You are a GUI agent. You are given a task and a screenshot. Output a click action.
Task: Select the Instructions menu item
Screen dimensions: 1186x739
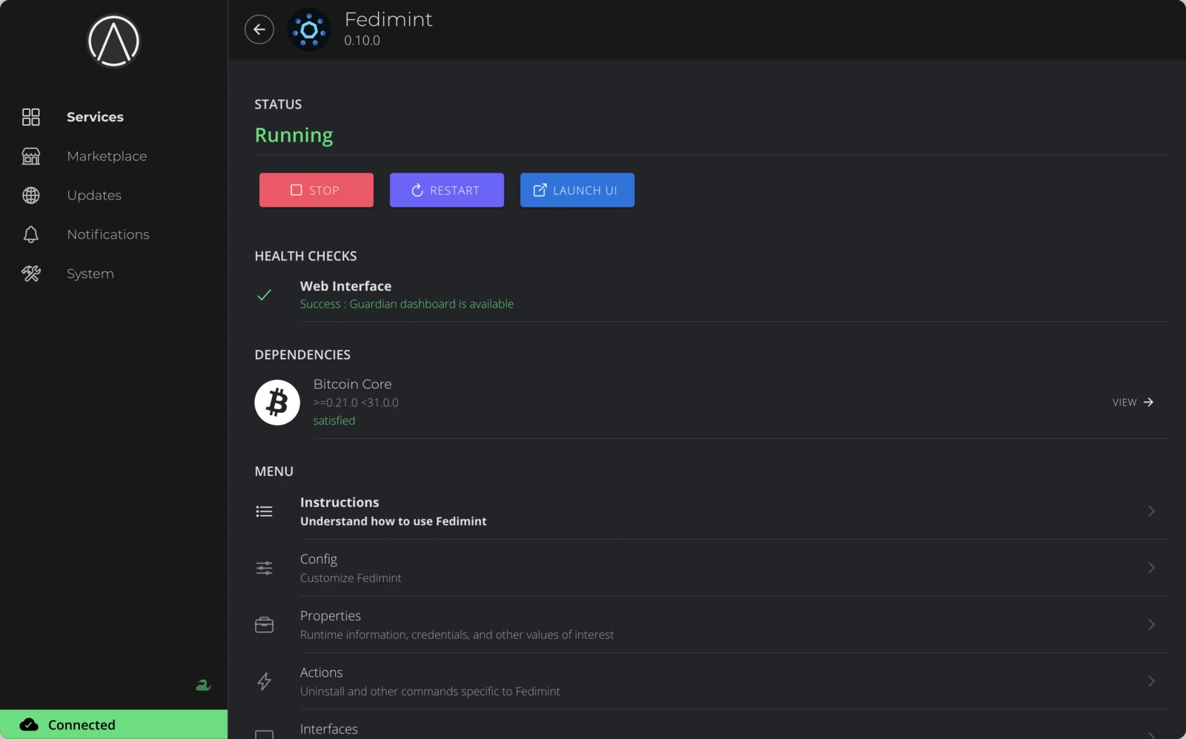click(339, 502)
